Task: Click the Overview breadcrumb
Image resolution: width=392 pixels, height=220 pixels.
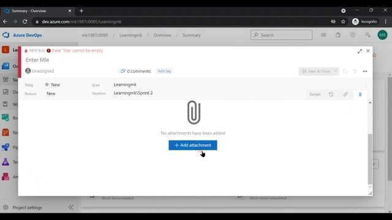Action: pos(162,35)
